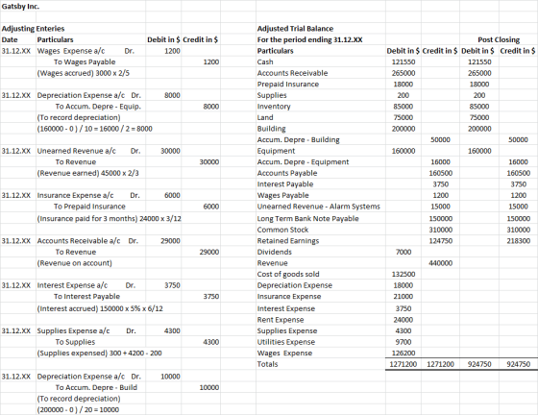538x415 pixels.
Task: Click the 'To Prepaid Insurance' line
Action: 89,207
